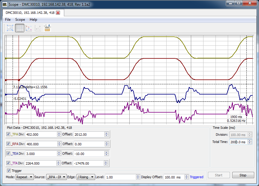Decrease the _RPA Offset with the down arrow
Screen dimensions: 259x186
coord(107,145)
